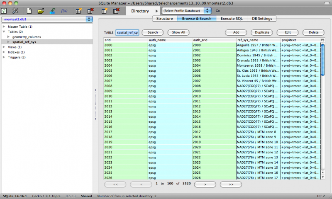The image size is (332, 199).
Task: Expand the geometry_columns table node
Action: [8, 37]
